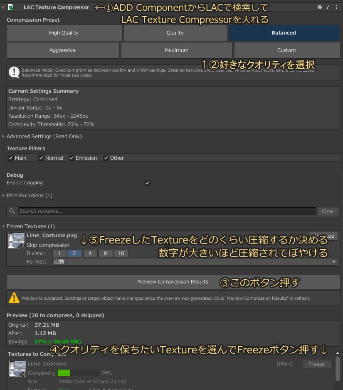Freeze the Lime_Costume texture

click(317, 364)
